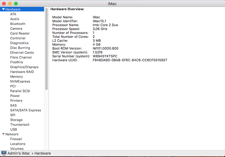Viewport: 225px width, 157px height.
Task: Select Bluetooth in the sidebar
Action: pyautogui.click(x=18, y=24)
